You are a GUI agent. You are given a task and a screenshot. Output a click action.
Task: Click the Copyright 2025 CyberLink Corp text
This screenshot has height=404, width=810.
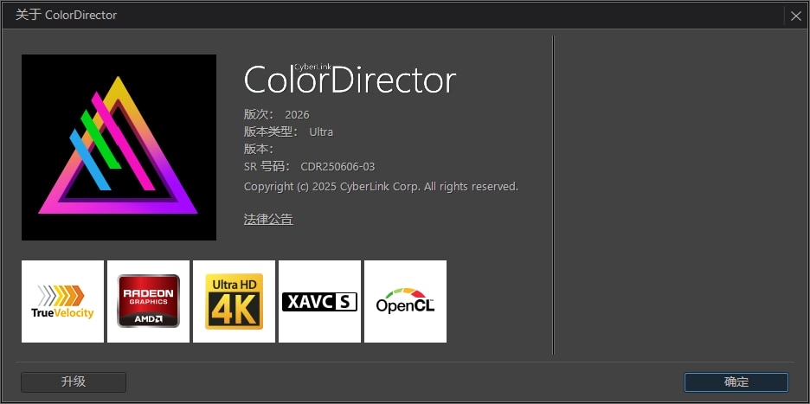[381, 187]
